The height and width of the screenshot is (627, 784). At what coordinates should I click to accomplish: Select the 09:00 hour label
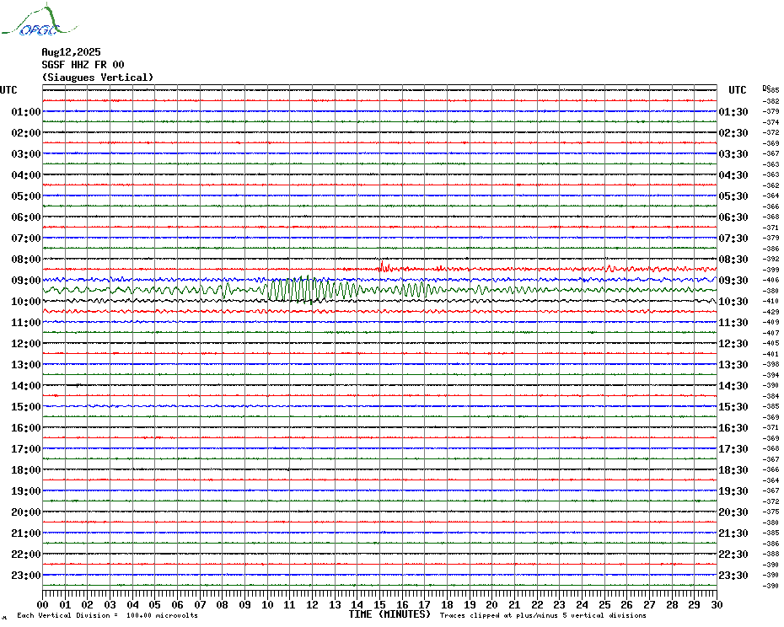click(26, 281)
